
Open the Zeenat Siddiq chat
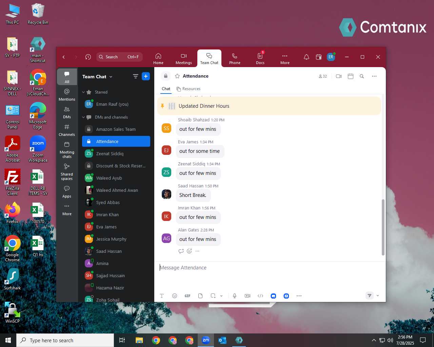(116, 154)
